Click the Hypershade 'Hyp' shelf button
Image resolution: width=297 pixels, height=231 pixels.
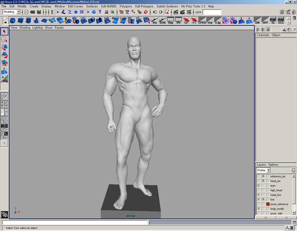(x=171, y=20)
